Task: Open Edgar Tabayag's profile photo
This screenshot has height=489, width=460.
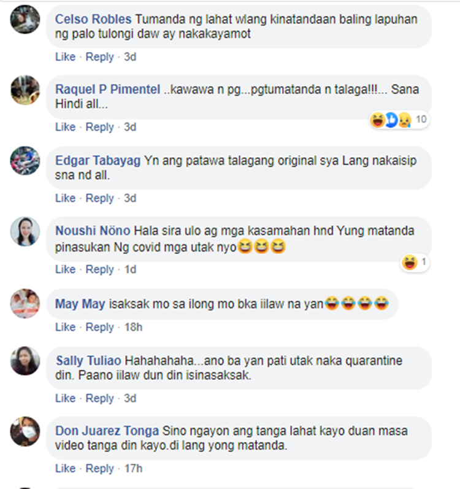Action: [25, 161]
